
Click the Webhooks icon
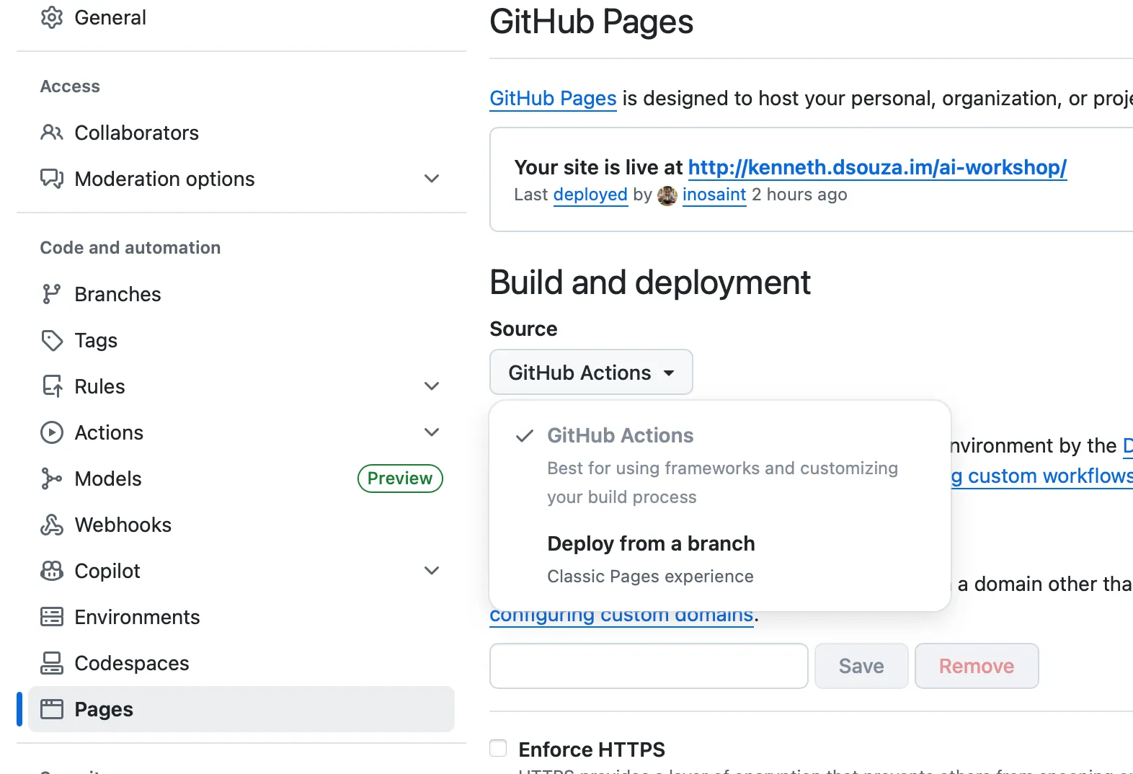tap(52, 525)
